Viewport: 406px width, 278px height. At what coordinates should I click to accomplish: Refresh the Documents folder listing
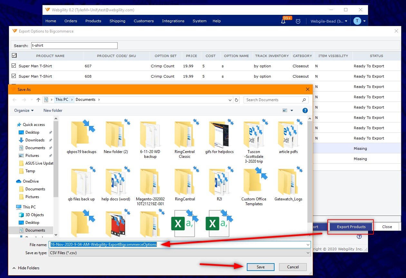click(x=237, y=100)
